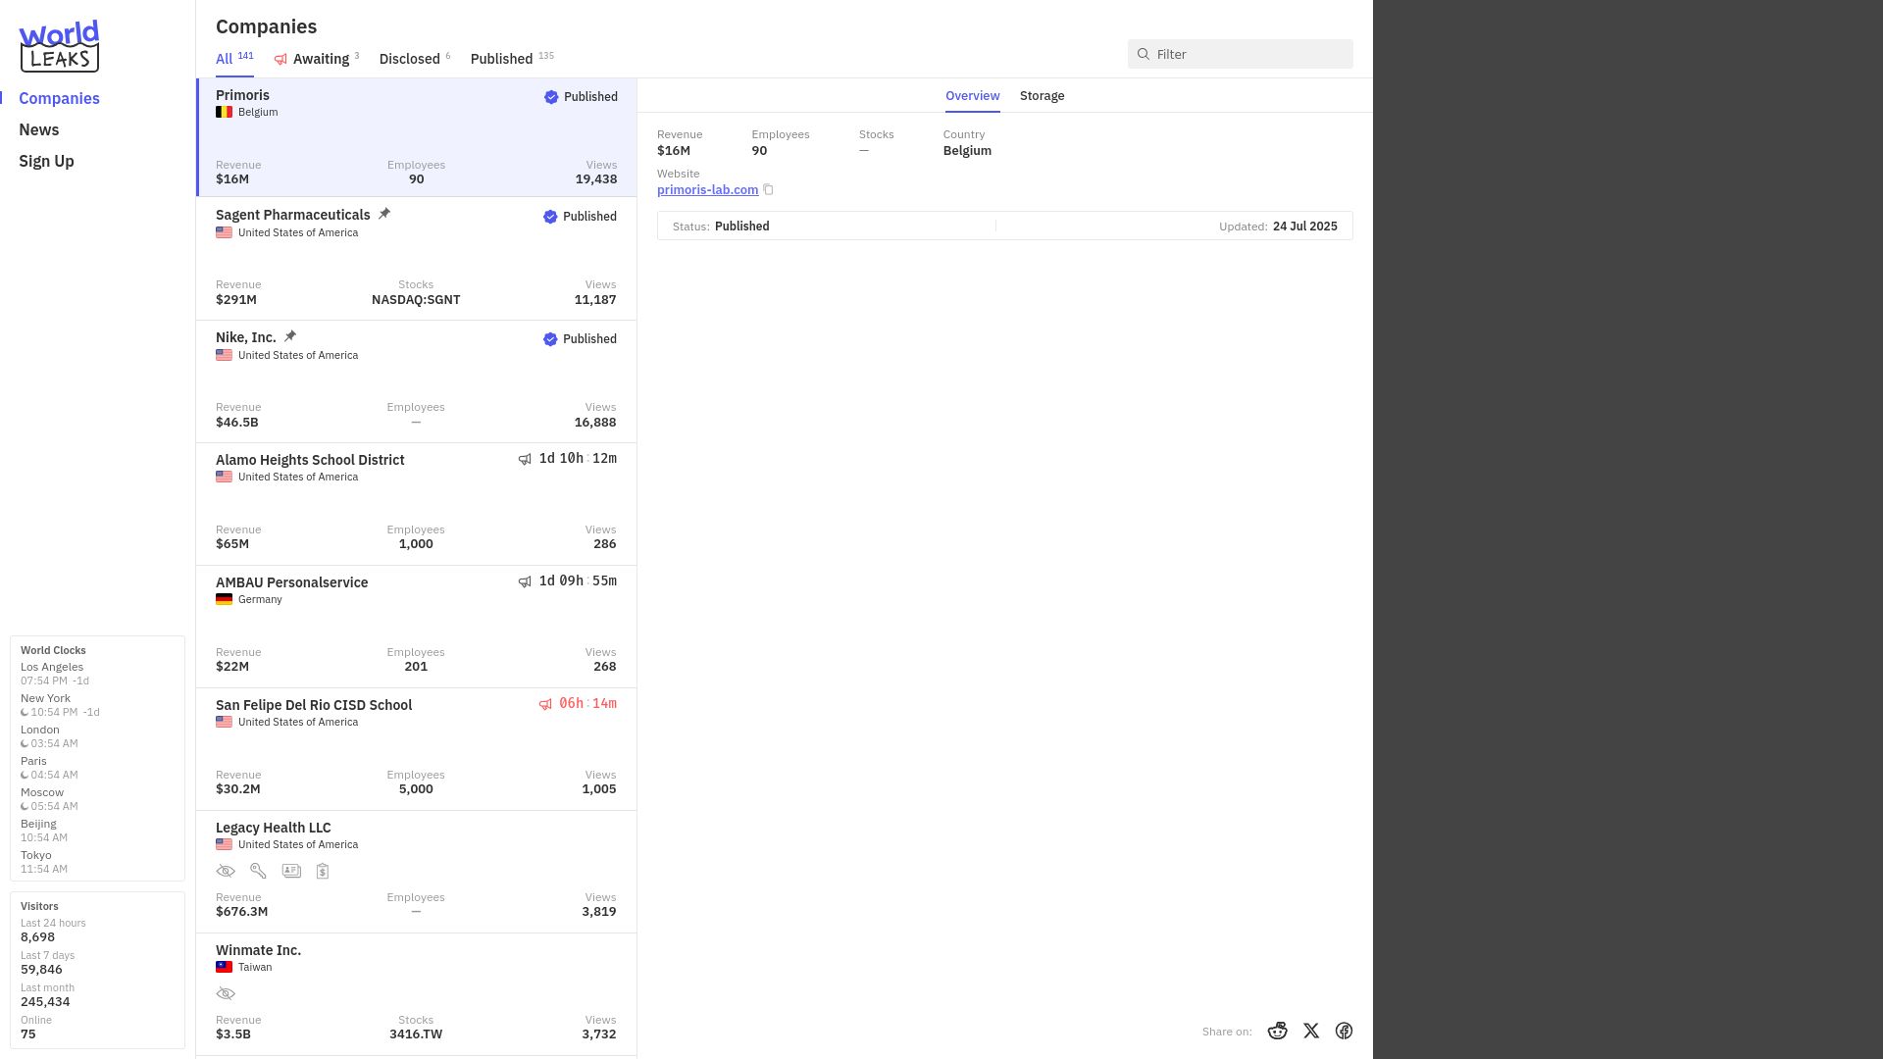The width and height of the screenshot is (1883, 1059).
Task: Share on Reddit
Action: click(x=1277, y=1031)
